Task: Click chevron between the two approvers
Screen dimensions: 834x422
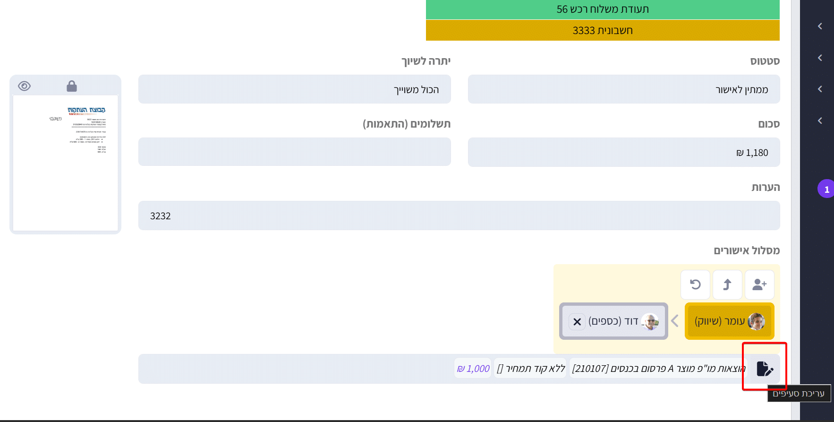Action: [x=675, y=321]
